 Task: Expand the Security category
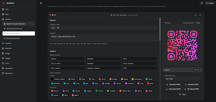click(18, 43)
